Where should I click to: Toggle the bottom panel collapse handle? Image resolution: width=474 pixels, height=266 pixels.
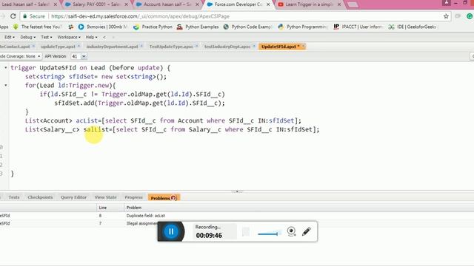pos(237,191)
